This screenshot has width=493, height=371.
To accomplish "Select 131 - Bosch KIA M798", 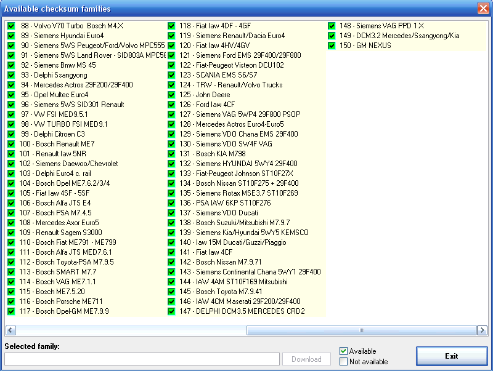I will tap(213, 154).
